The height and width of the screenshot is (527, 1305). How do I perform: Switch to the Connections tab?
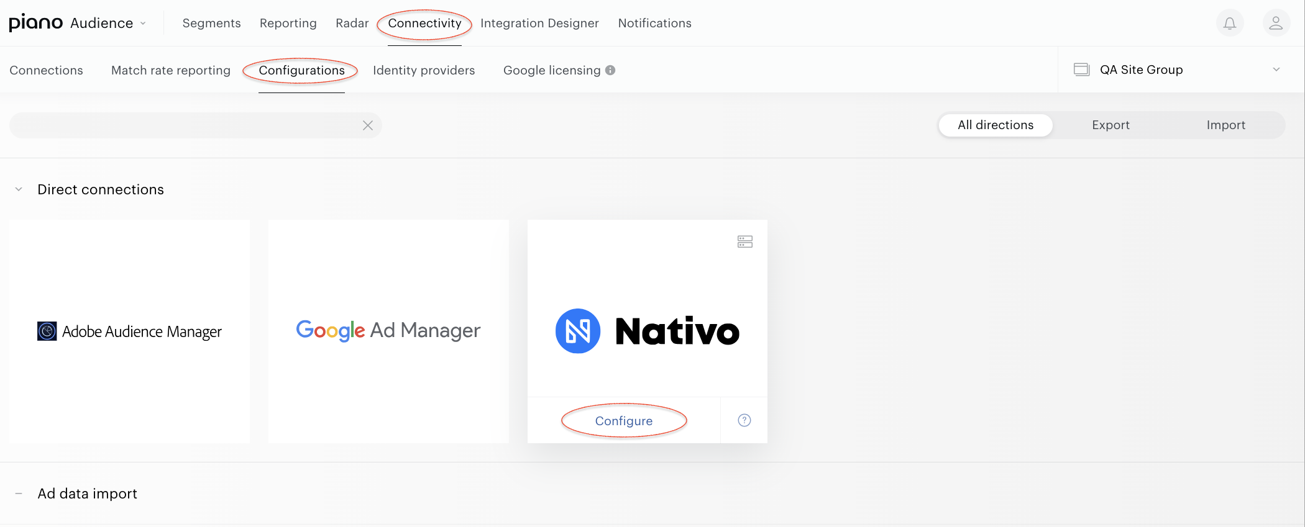point(46,70)
